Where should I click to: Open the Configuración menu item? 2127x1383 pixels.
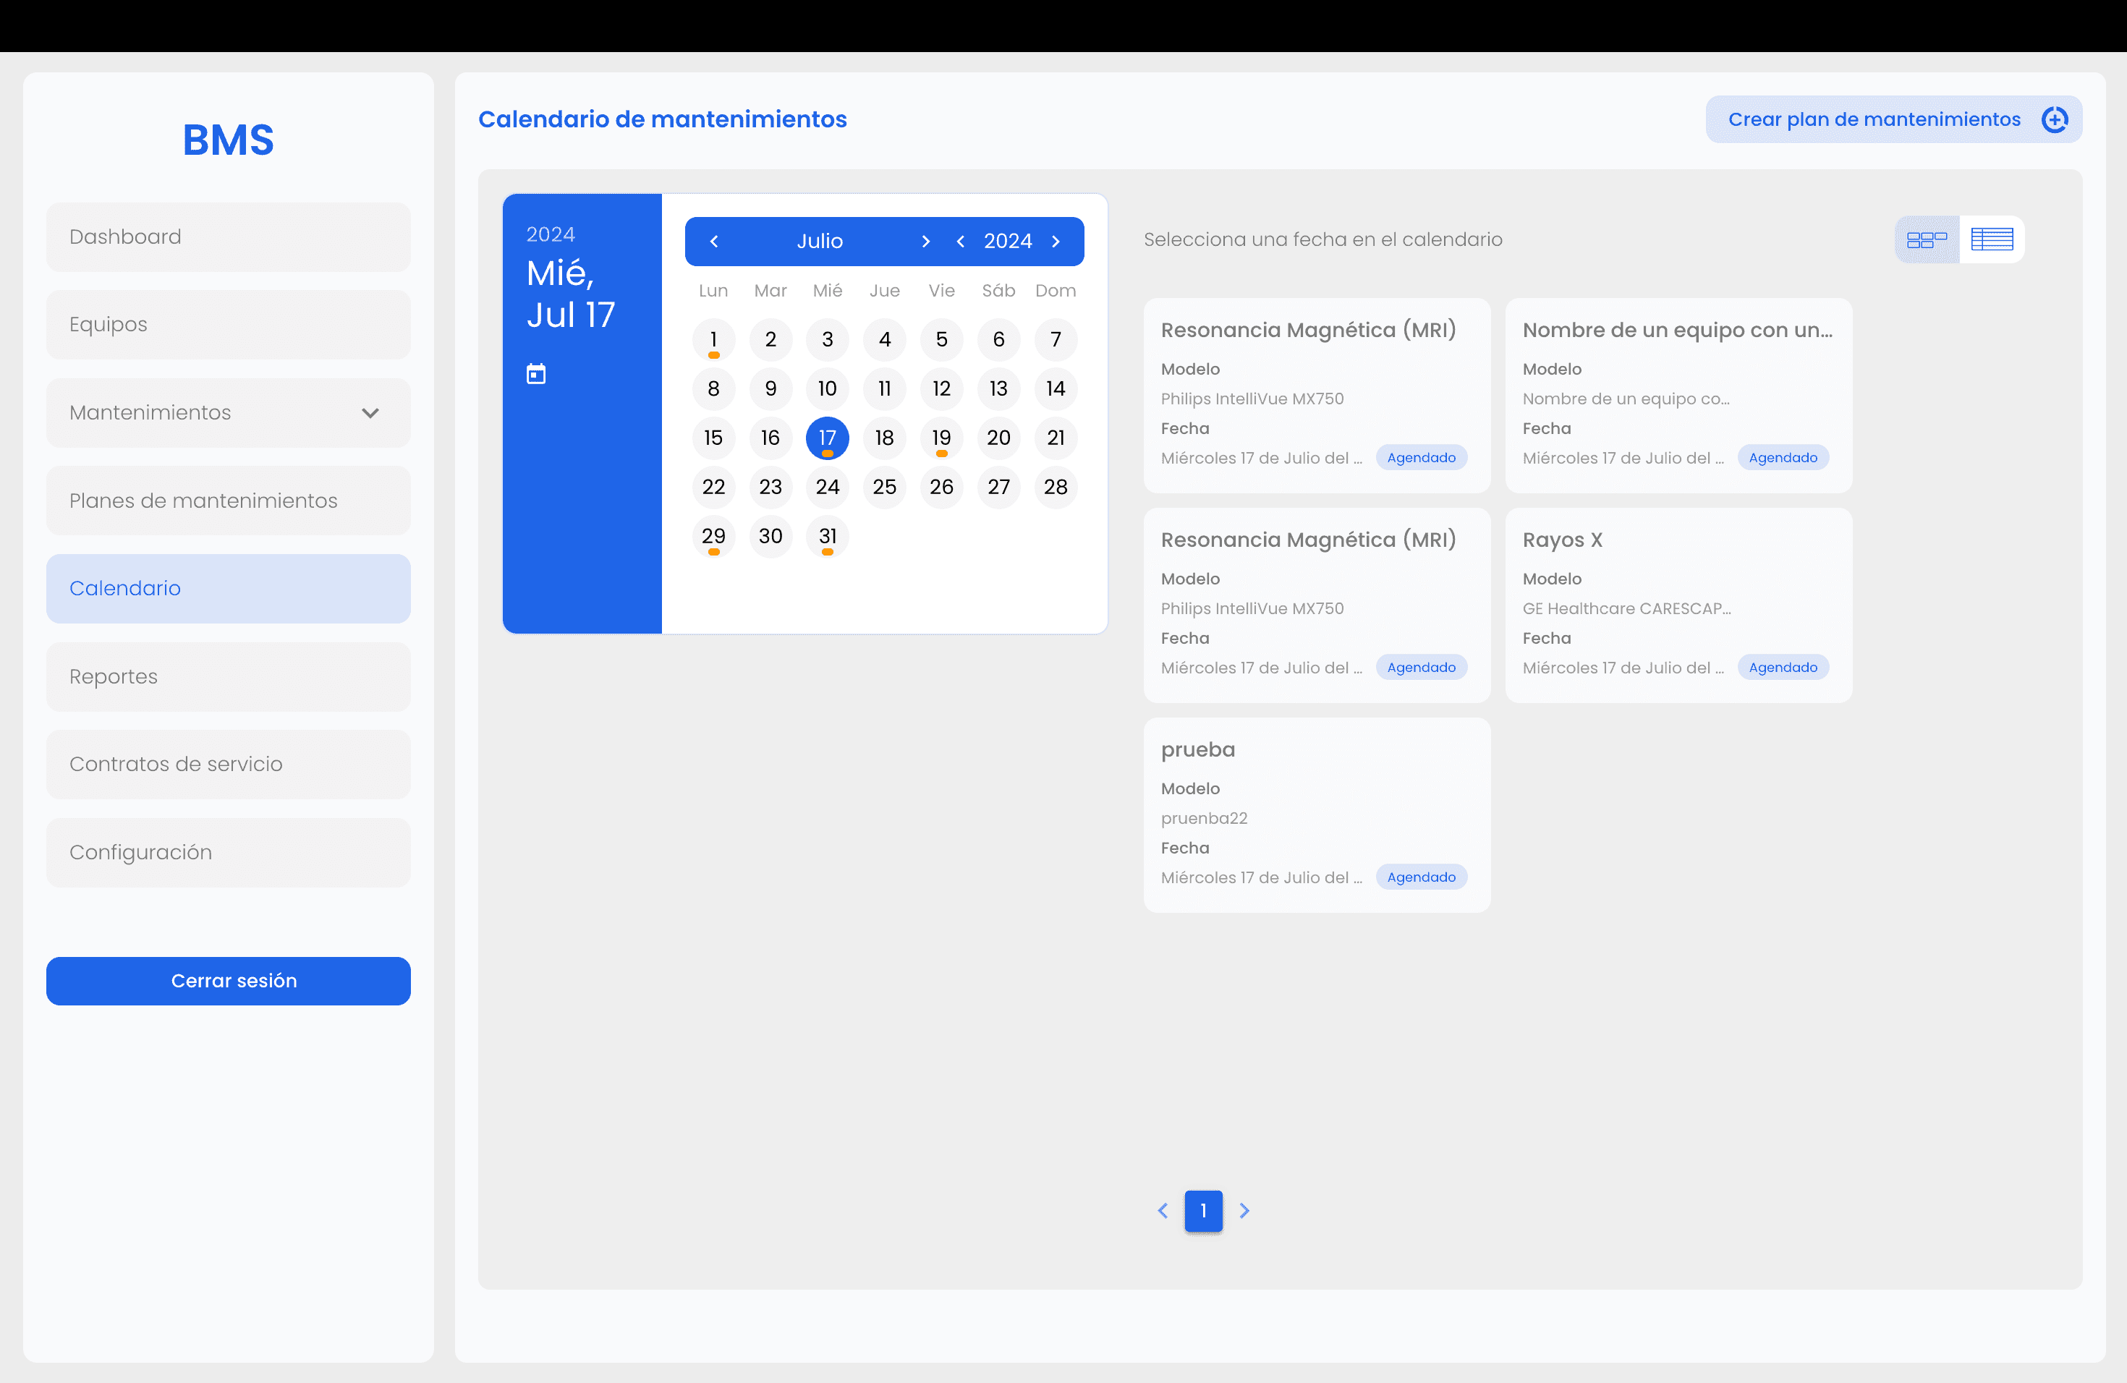coord(229,852)
